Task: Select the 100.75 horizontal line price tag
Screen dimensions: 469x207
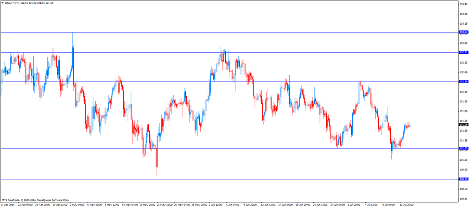Action: click(x=463, y=179)
